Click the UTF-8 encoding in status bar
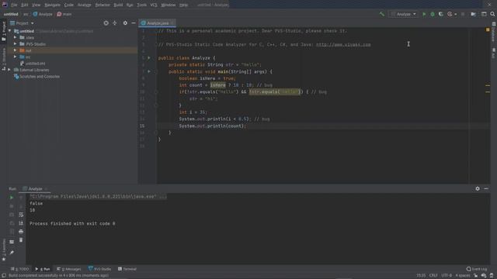This screenshot has height=279, width=497. 447,276
